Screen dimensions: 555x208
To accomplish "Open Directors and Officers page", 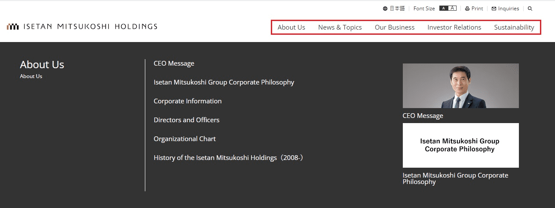I will (187, 120).
